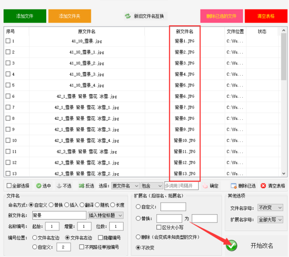Screen dimensions: 289x257
Task: Click the 新文件名 input containing 背景
Action: (60, 215)
